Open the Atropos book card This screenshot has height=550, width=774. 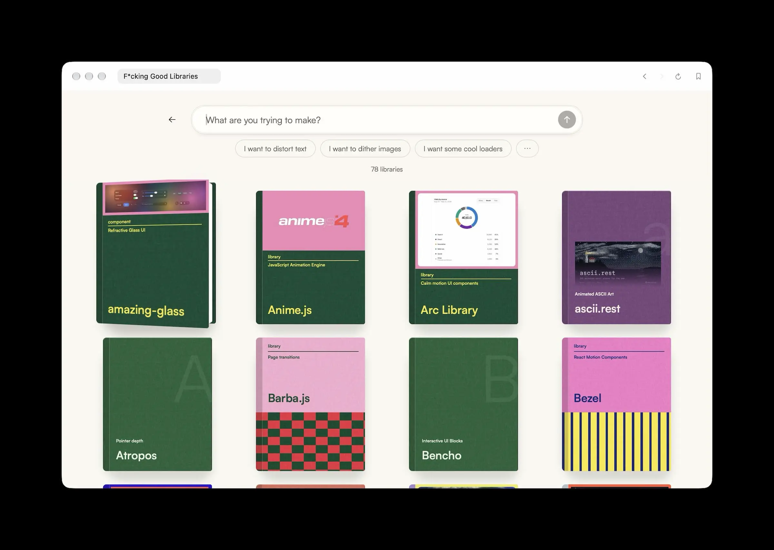click(x=157, y=404)
